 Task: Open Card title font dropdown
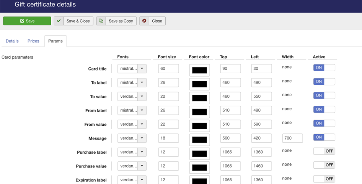tap(142, 69)
